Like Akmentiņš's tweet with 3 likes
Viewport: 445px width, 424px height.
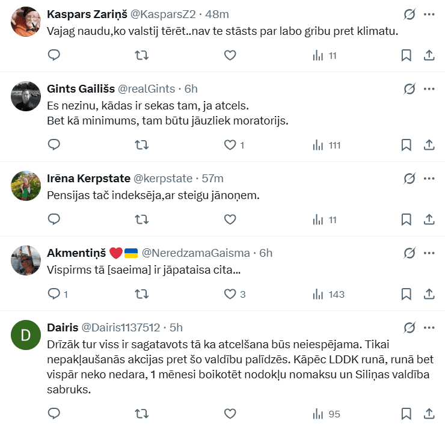coord(229,294)
